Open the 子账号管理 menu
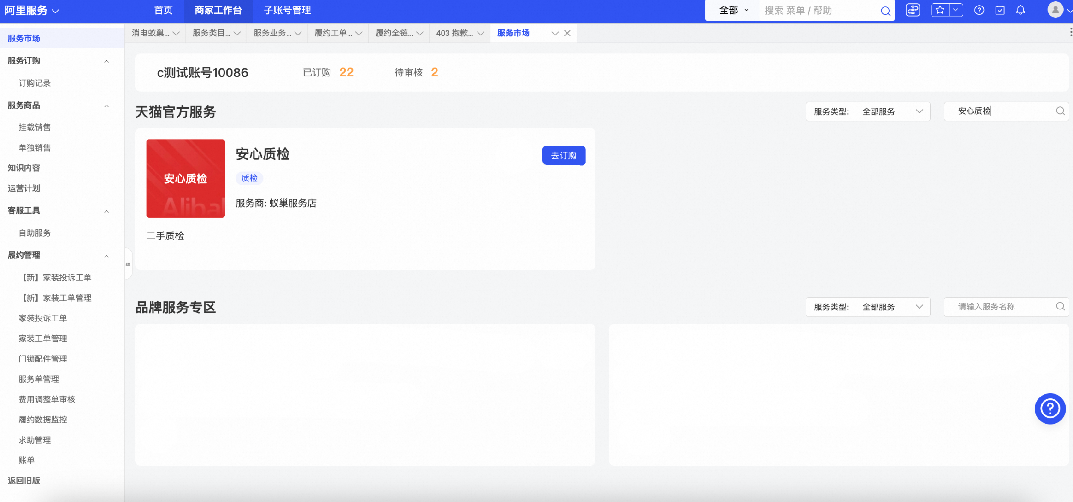 point(287,10)
